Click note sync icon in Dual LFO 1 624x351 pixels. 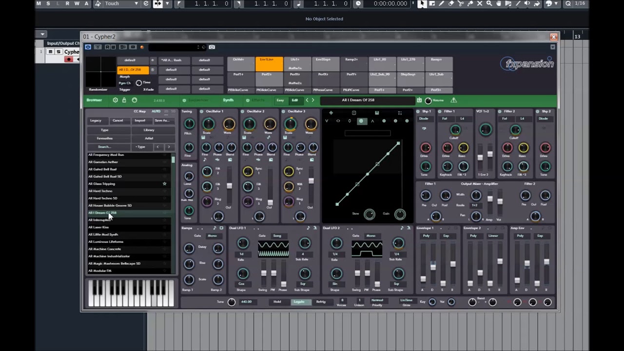pyautogui.click(x=308, y=228)
